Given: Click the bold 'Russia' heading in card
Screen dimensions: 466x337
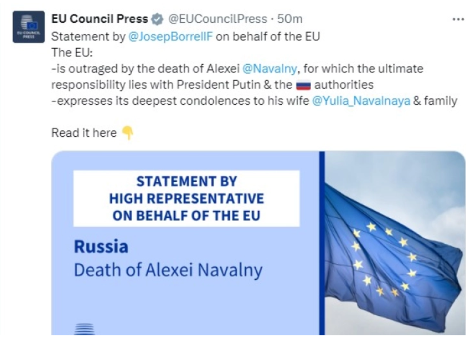Looking at the screenshot, I should [x=101, y=247].
